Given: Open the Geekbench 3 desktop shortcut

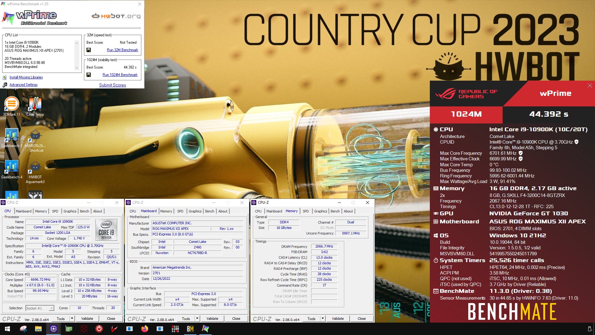Looking at the screenshot, I should click(x=12, y=138).
